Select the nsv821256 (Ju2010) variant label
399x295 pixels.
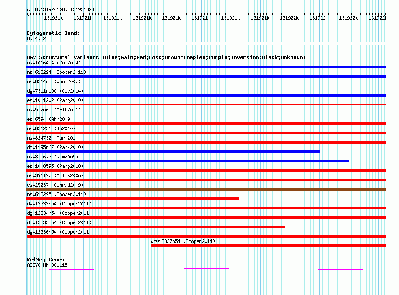51,128
